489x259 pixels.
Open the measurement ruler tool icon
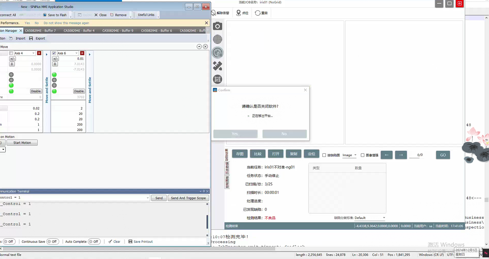tap(217, 66)
